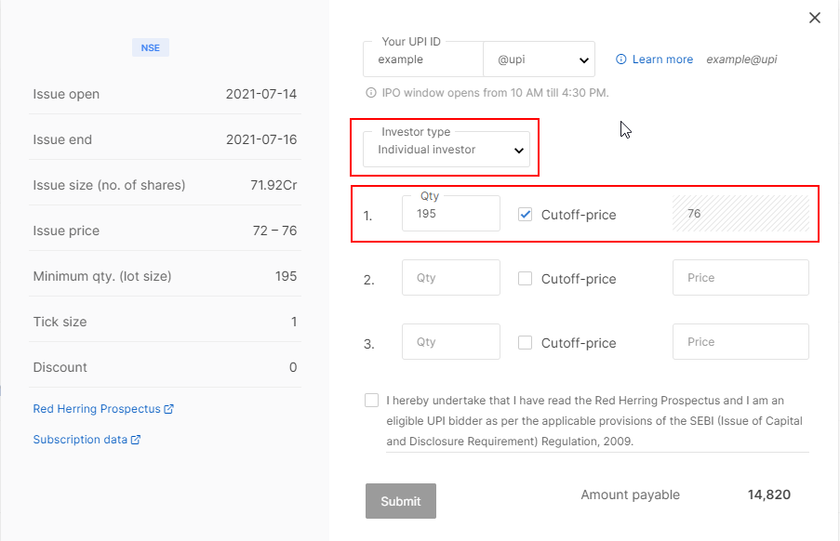The image size is (840, 541).
Task: Open the Red Herring Prospectus link
Action: tap(97, 409)
